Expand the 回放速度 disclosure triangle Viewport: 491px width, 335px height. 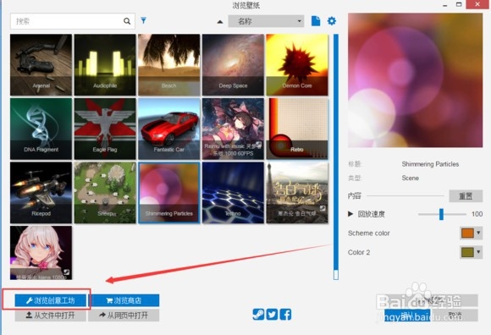click(x=350, y=214)
